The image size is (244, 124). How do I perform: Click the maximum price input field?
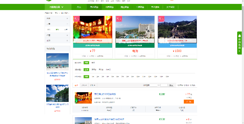(164, 85)
